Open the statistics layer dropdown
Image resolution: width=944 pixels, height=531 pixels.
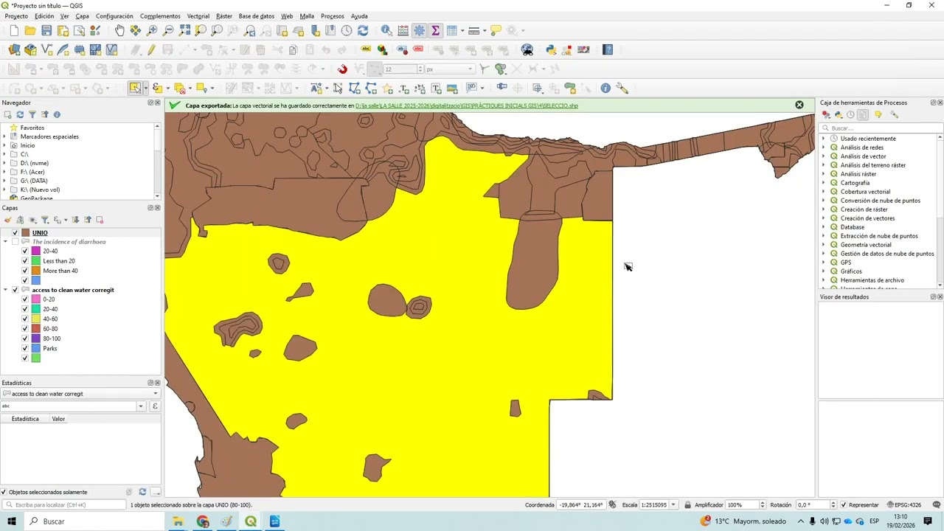pyautogui.click(x=80, y=394)
